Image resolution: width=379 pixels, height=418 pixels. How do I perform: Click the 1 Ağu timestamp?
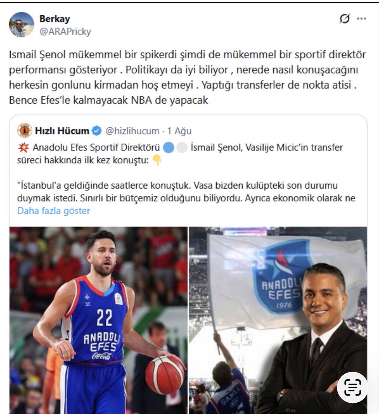click(179, 131)
